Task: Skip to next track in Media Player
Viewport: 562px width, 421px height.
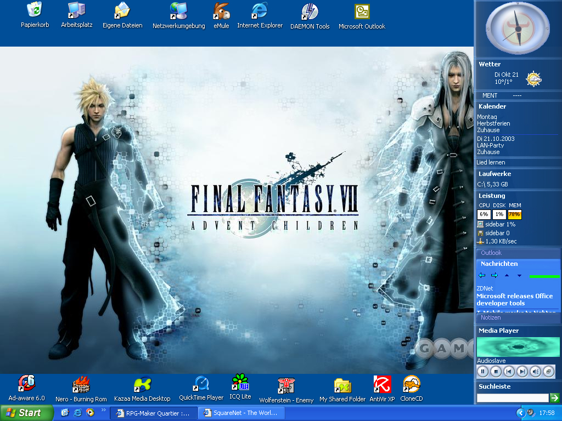Action: [522, 372]
